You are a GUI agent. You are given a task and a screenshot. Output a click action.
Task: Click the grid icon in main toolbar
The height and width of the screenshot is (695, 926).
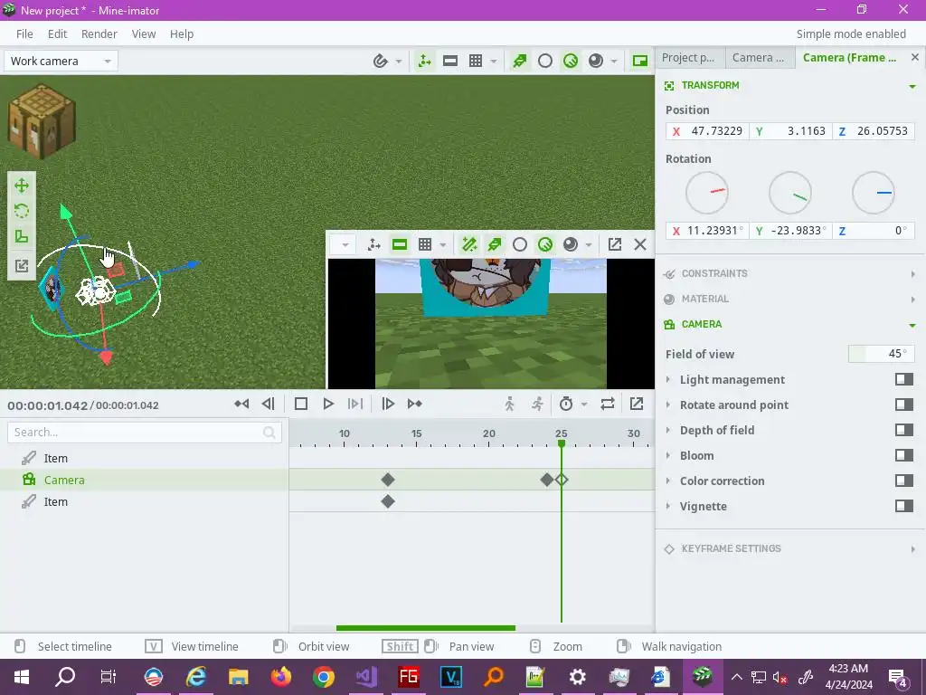pyautogui.click(x=476, y=61)
